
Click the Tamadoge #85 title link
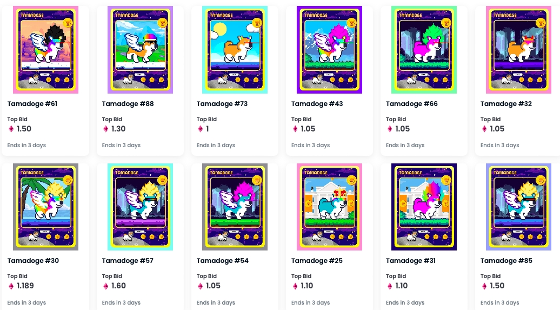506,261
